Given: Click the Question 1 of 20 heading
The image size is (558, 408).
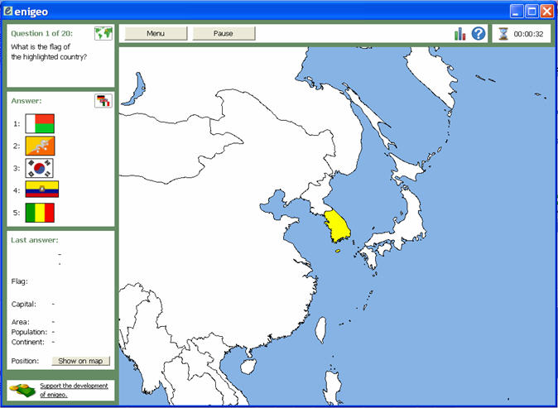Looking at the screenshot, I should click(41, 33).
